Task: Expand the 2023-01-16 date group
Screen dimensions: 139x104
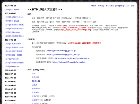Action: click(x=11, y=70)
